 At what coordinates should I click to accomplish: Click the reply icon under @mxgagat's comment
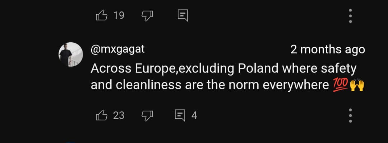point(180,115)
